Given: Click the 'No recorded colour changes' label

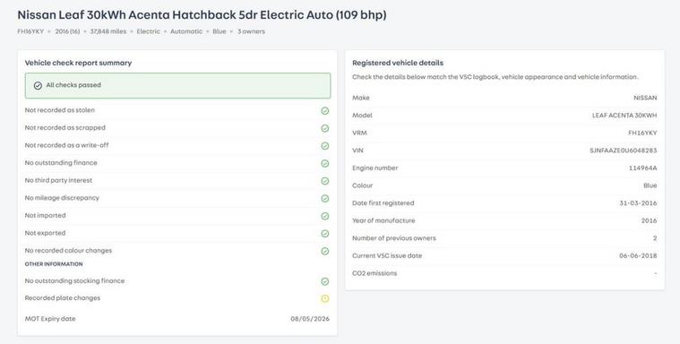Looking at the screenshot, I should tap(68, 250).
